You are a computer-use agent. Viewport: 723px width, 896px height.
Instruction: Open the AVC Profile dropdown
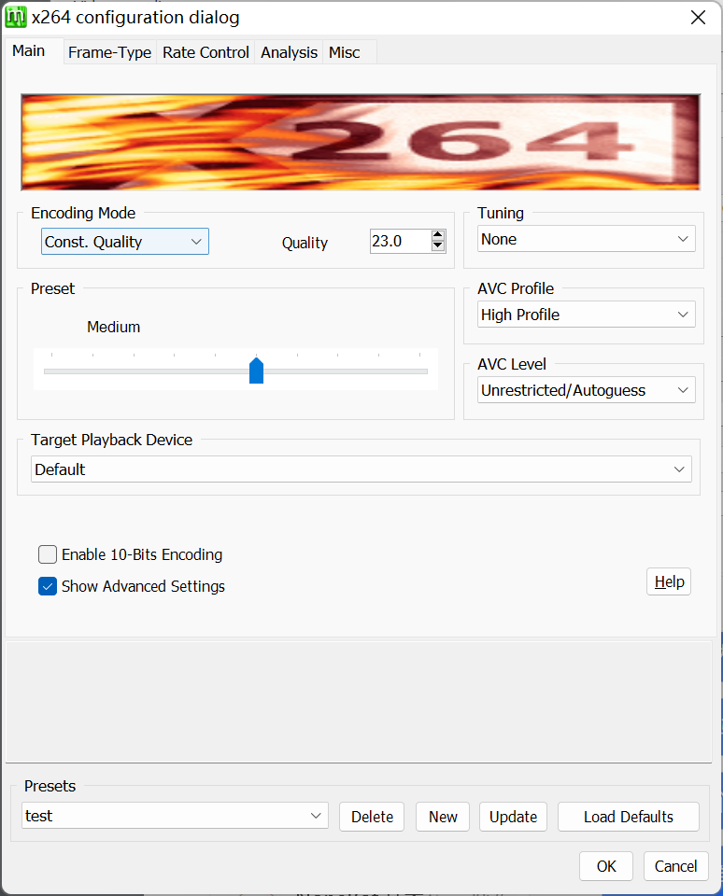pyautogui.click(x=586, y=315)
